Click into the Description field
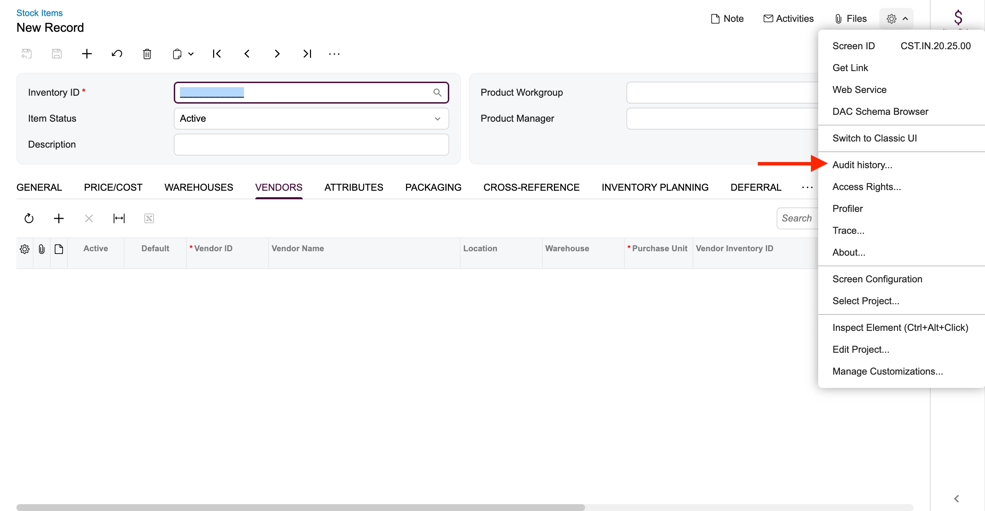The image size is (985, 511). (311, 145)
